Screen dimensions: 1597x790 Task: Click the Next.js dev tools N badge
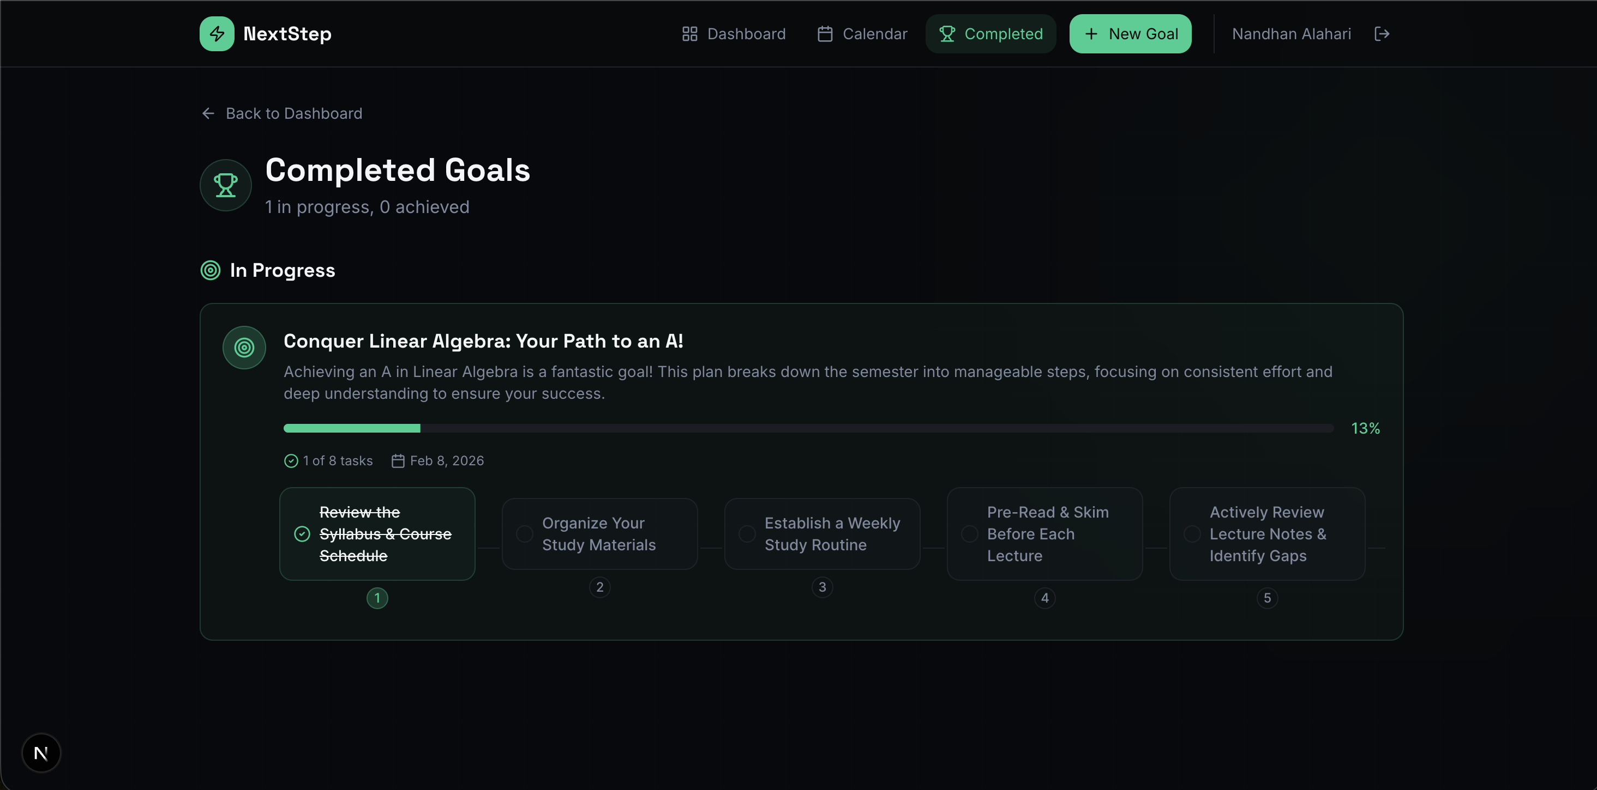[41, 753]
